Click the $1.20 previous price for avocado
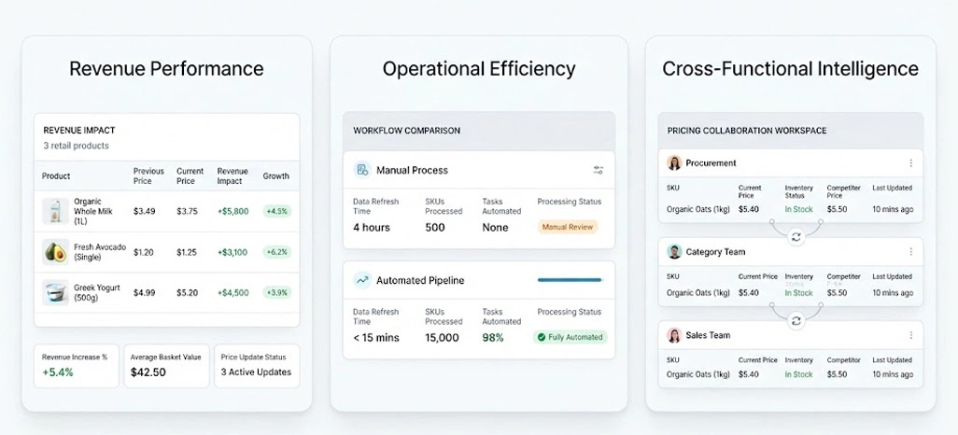 coord(144,252)
